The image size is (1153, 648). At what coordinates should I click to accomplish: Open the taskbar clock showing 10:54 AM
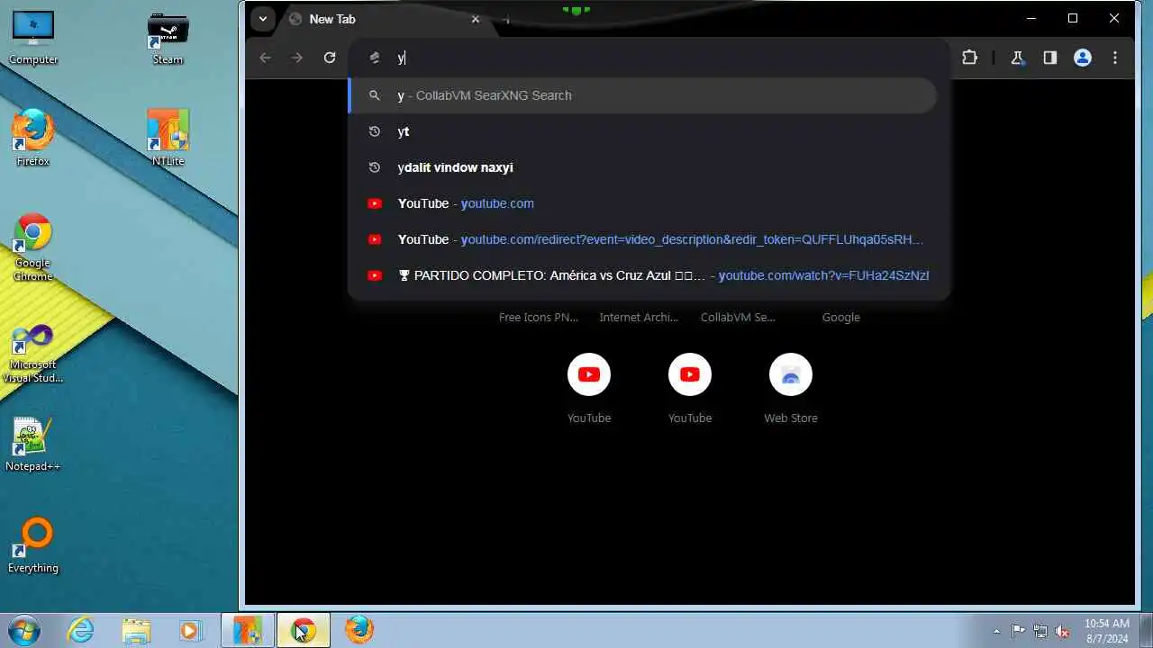coord(1107,630)
